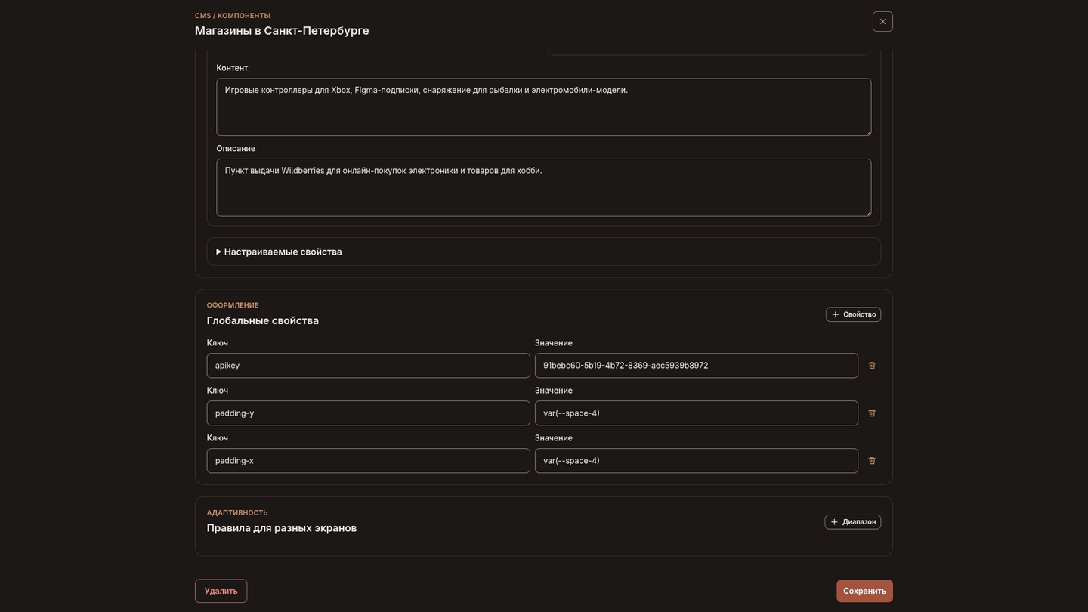Click the Магазины в Санкт-Петербурге title
The image size is (1088, 612).
(x=282, y=31)
